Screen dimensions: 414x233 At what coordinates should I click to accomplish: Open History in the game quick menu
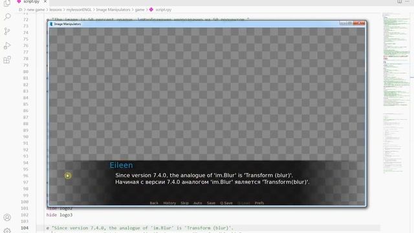pyautogui.click(x=169, y=203)
